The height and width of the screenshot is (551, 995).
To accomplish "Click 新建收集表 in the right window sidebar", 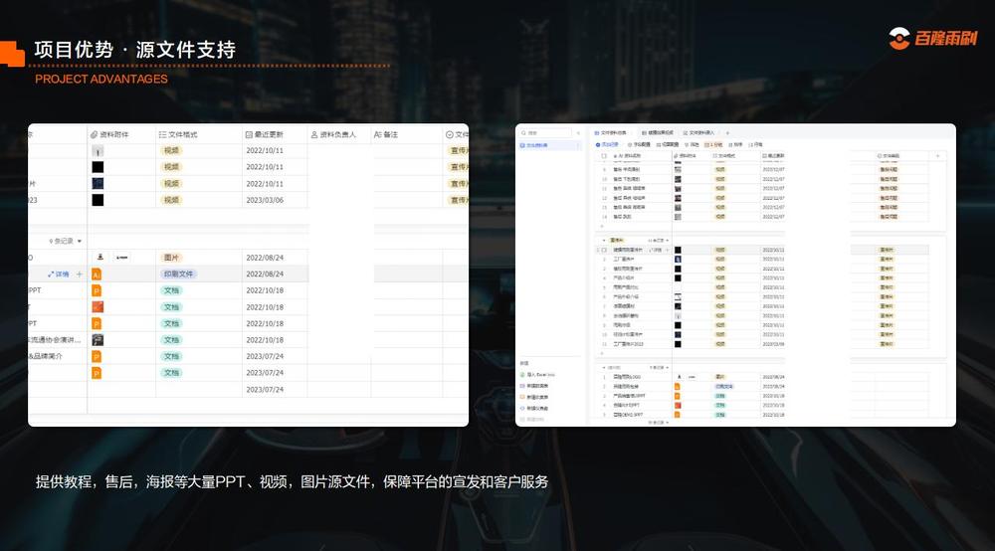I will click(534, 397).
